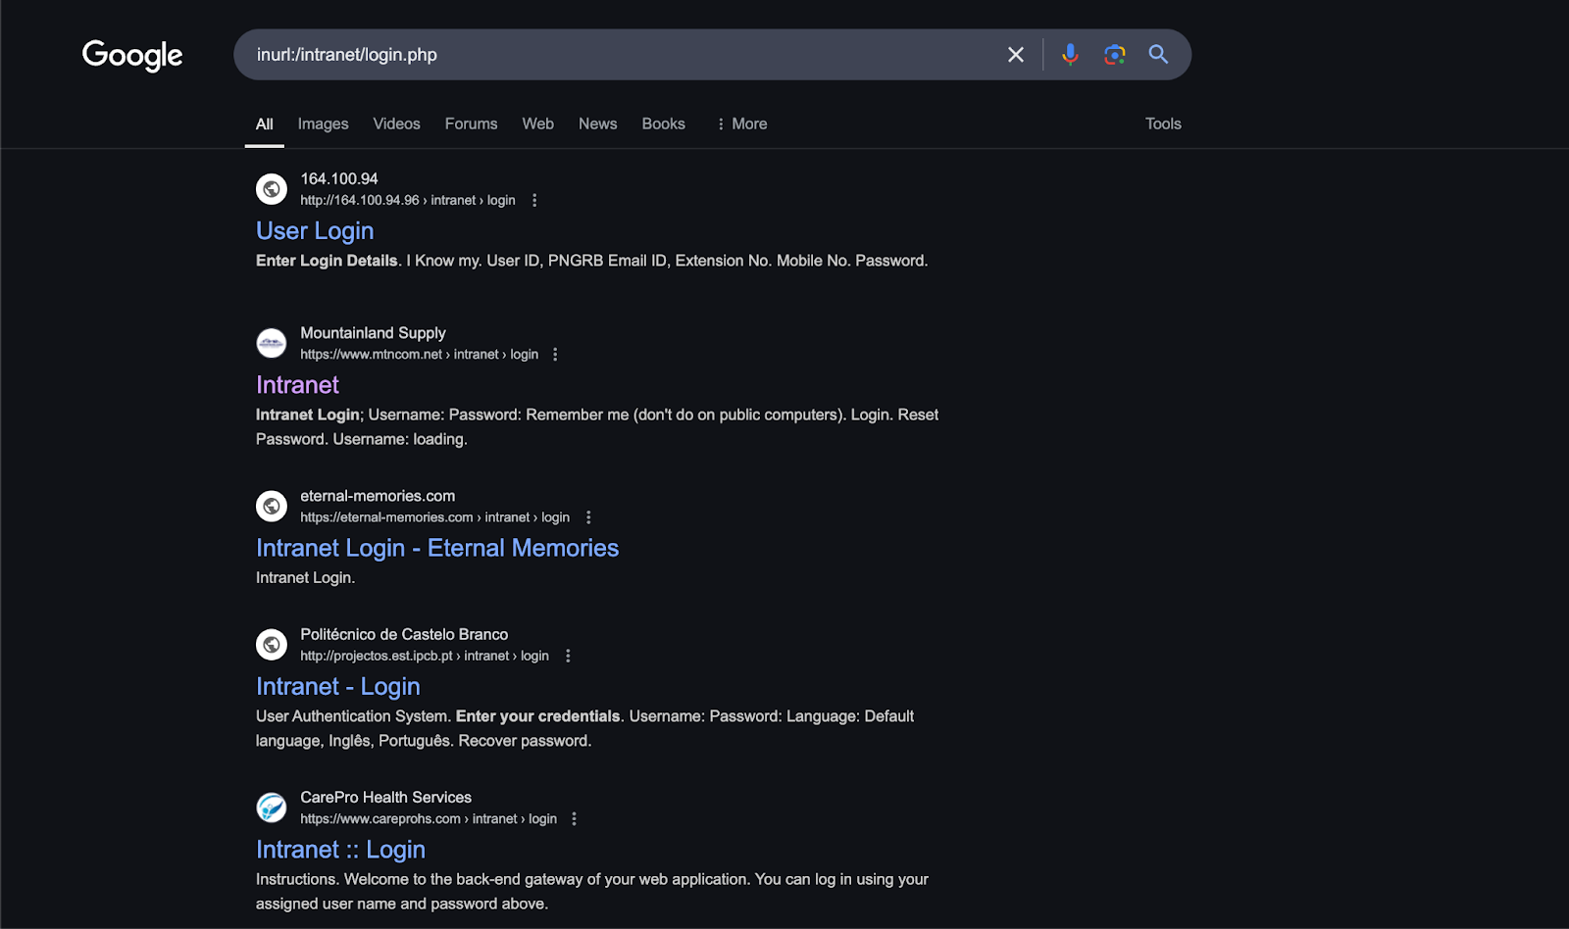Open the User Login result
This screenshot has height=929, width=1569.
(x=315, y=231)
